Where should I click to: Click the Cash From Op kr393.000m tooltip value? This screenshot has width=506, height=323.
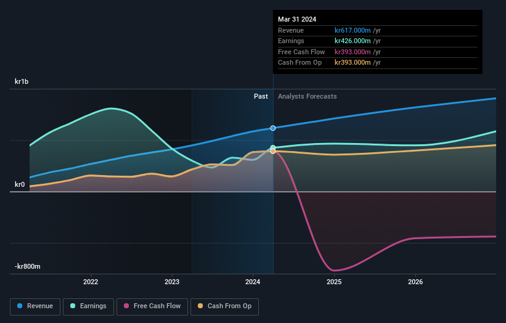point(353,63)
